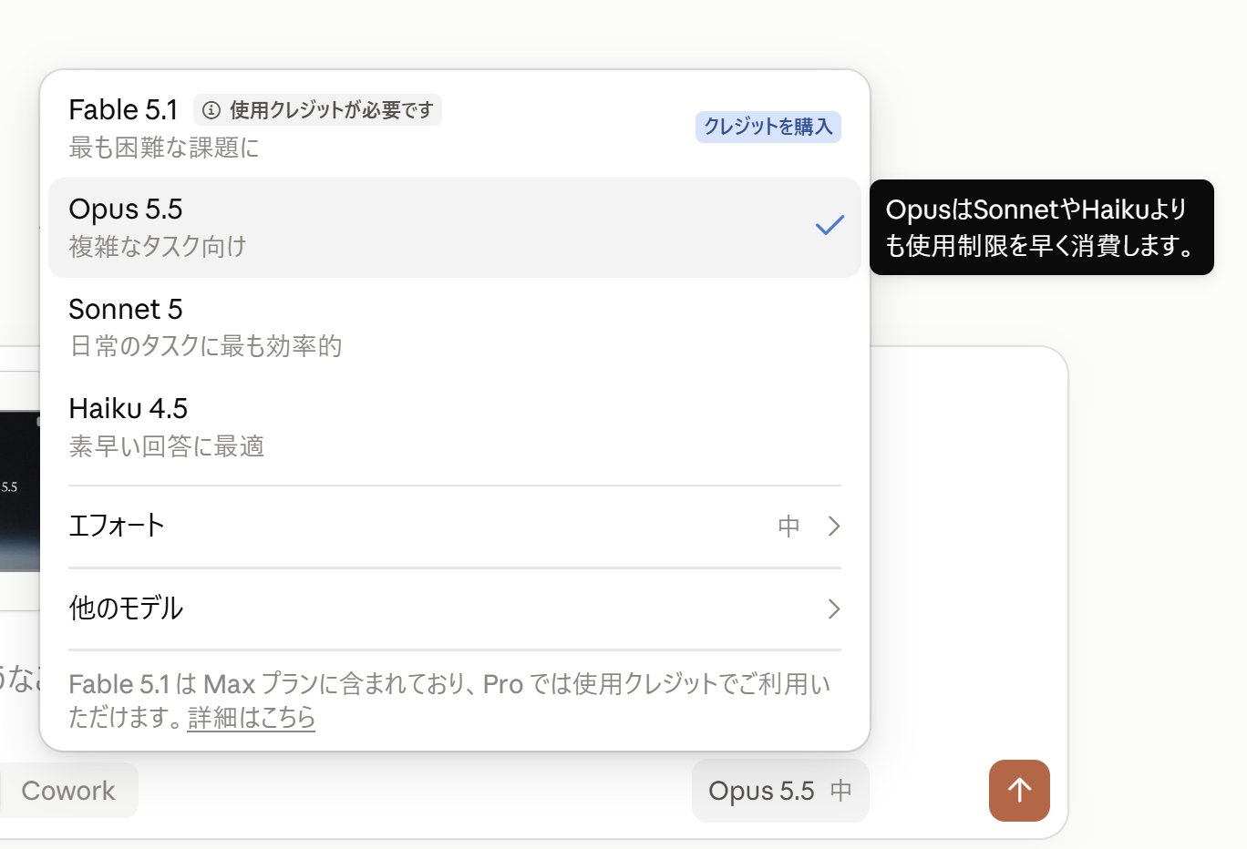Click the クレジットを購入 button
This screenshot has width=1247, height=849.
coord(768,127)
